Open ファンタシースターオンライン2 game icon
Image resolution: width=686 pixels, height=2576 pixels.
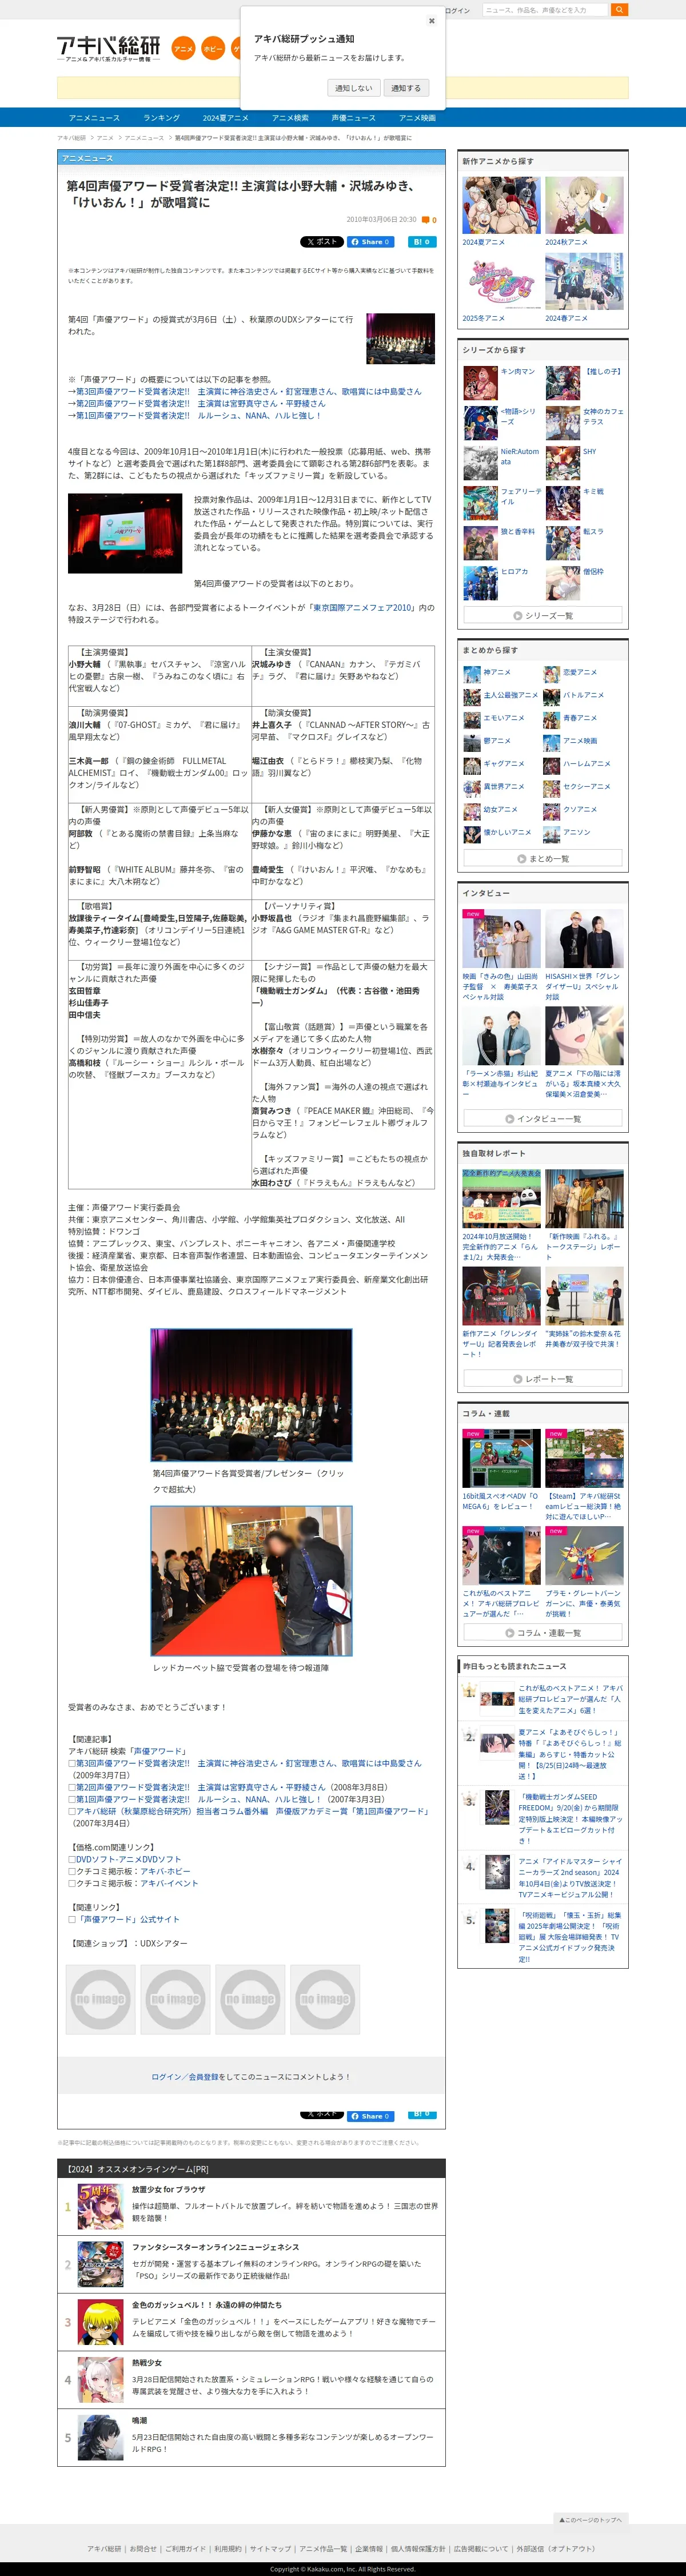(x=101, y=2264)
